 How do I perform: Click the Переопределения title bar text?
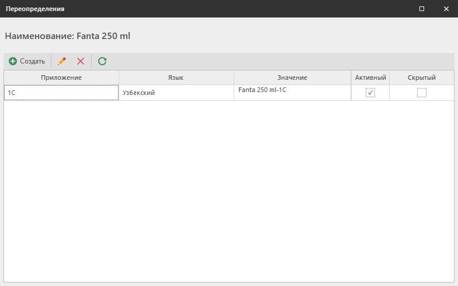tap(35, 9)
